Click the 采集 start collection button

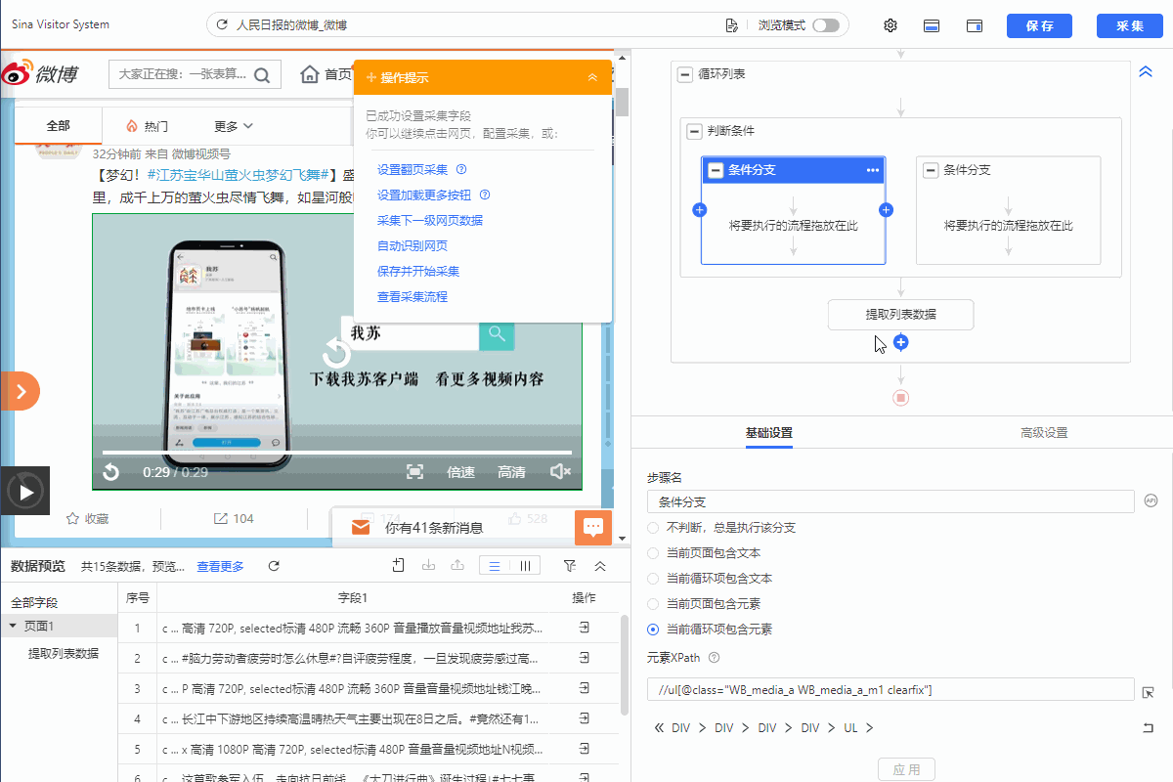coord(1130,26)
